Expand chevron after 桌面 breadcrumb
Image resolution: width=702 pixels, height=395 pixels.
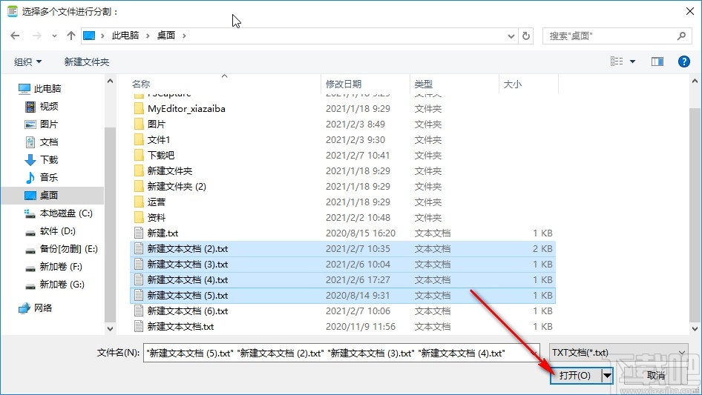click(184, 36)
